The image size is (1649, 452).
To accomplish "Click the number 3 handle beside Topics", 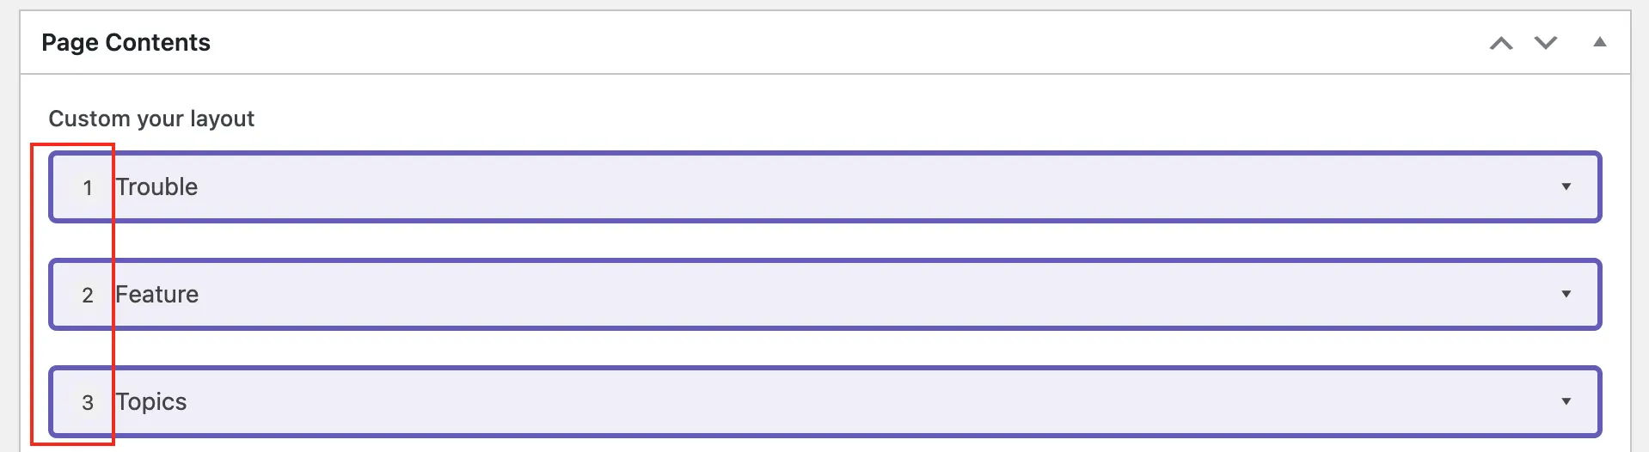I will (87, 402).
